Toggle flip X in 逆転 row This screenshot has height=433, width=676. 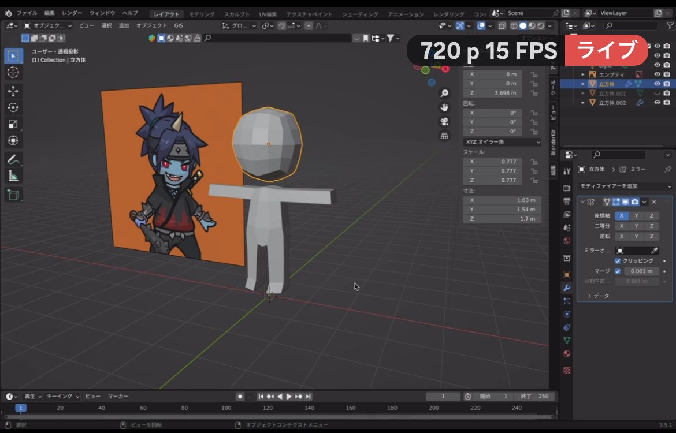(621, 237)
